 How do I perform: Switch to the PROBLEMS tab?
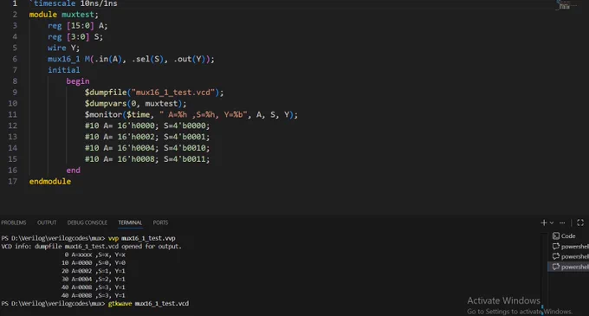click(x=14, y=222)
